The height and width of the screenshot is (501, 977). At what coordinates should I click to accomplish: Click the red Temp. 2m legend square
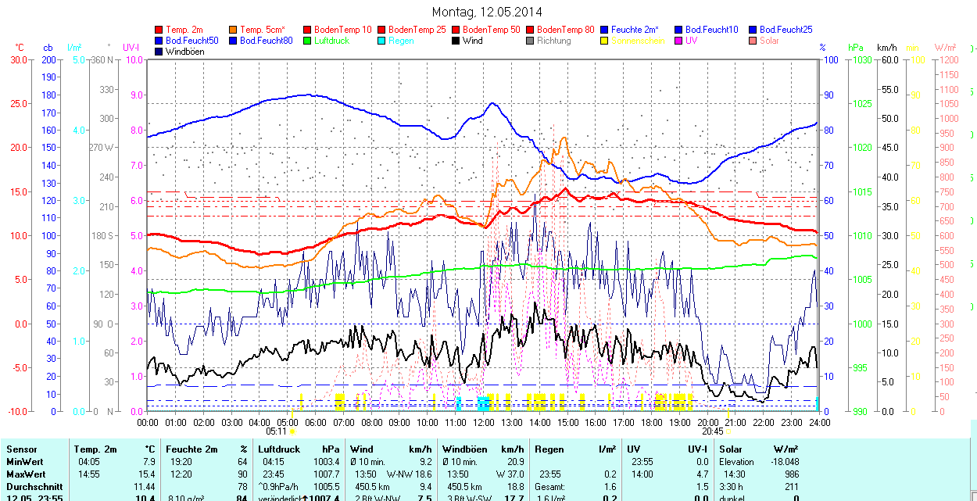tap(159, 30)
